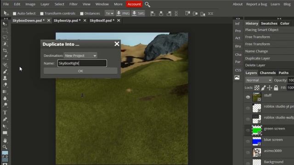Click OK in Duplicate Into dialog
The image size is (294, 165).
click(80, 71)
